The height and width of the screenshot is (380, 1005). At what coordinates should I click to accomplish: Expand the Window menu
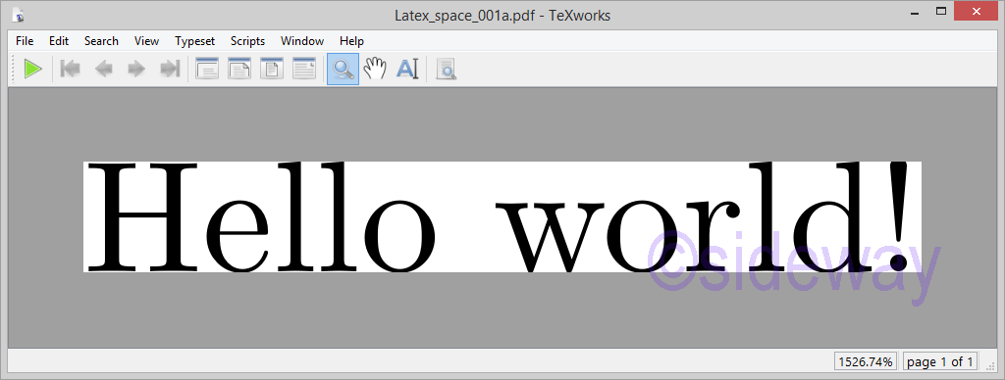click(x=302, y=41)
